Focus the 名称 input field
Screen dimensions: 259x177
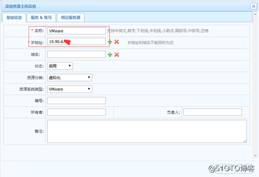[x=76, y=31]
